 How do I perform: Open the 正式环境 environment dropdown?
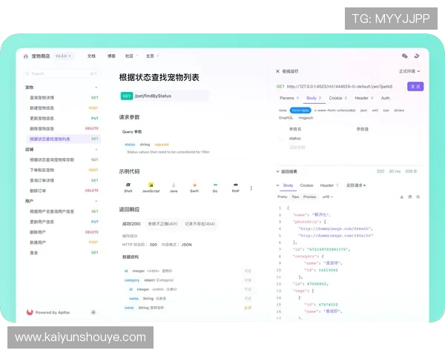pyautogui.click(x=409, y=71)
